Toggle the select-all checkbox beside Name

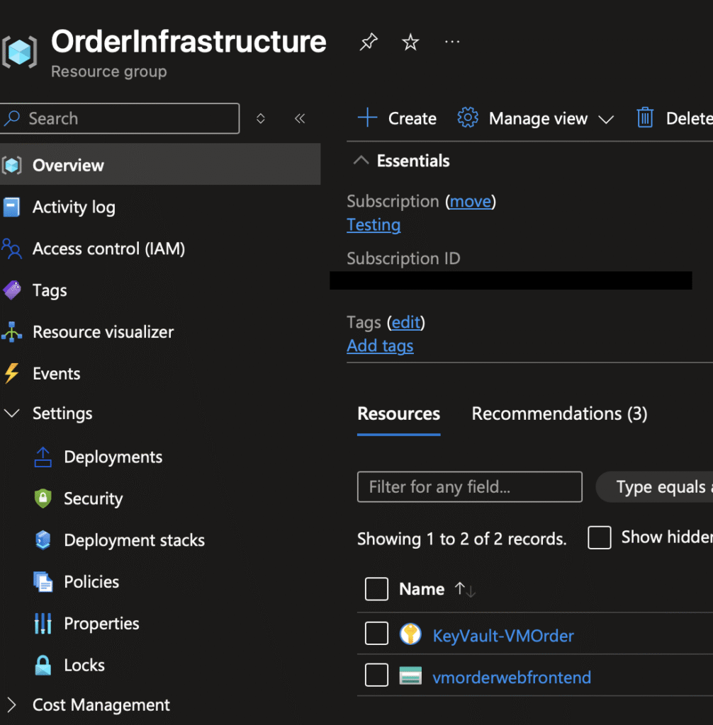pyautogui.click(x=376, y=588)
